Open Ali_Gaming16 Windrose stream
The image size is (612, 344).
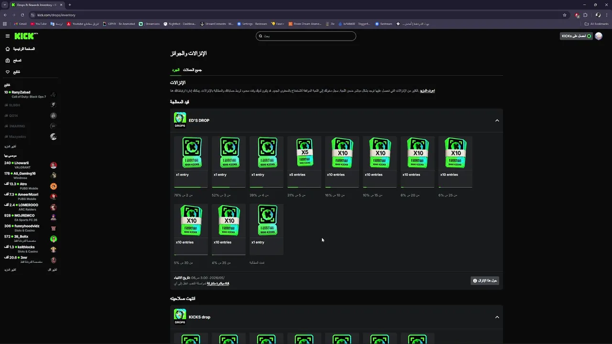[x=30, y=175]
